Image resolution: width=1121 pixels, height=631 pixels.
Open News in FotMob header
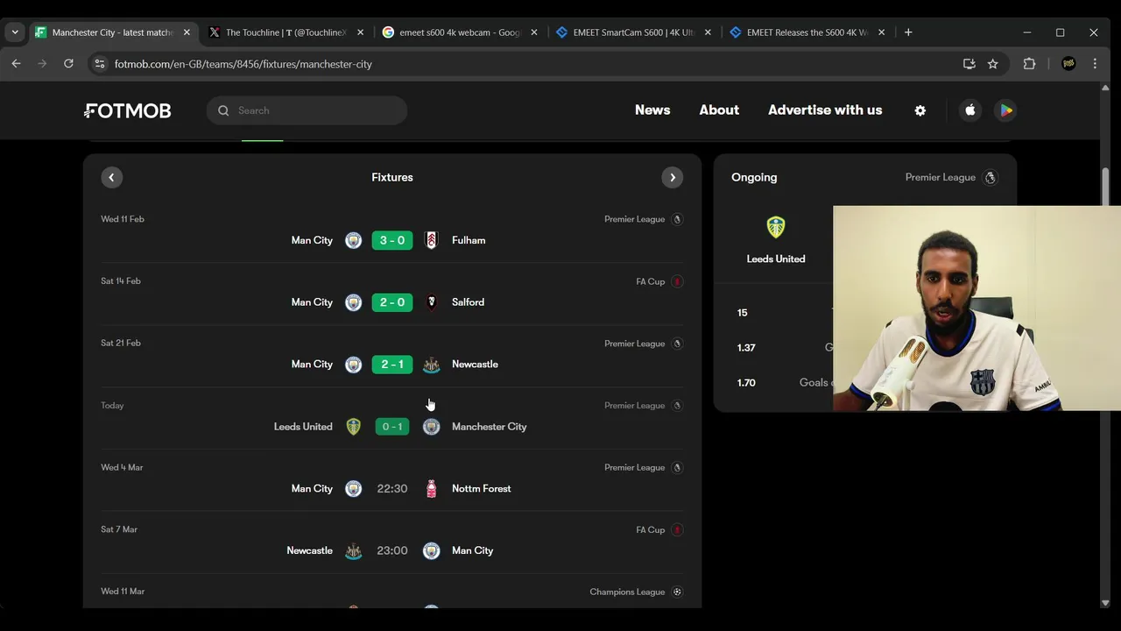point(652,110)
